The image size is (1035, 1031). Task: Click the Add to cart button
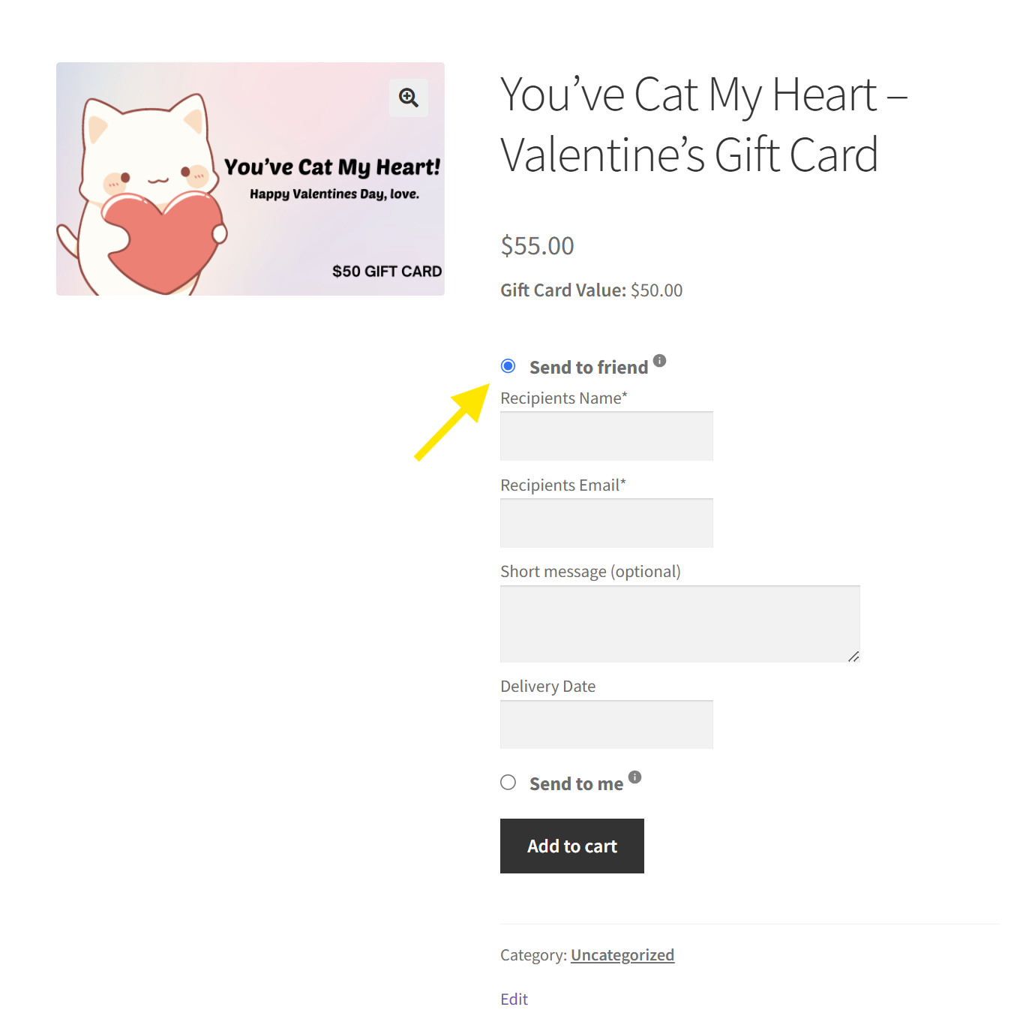coord(572,846)
